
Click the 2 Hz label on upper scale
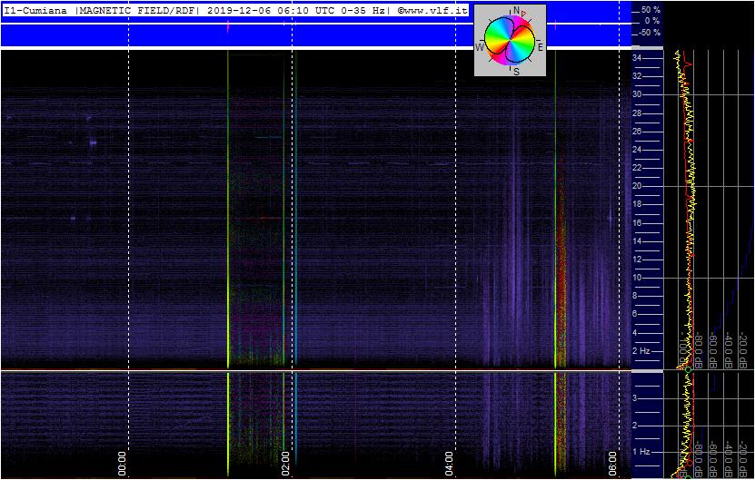[641, 351]
